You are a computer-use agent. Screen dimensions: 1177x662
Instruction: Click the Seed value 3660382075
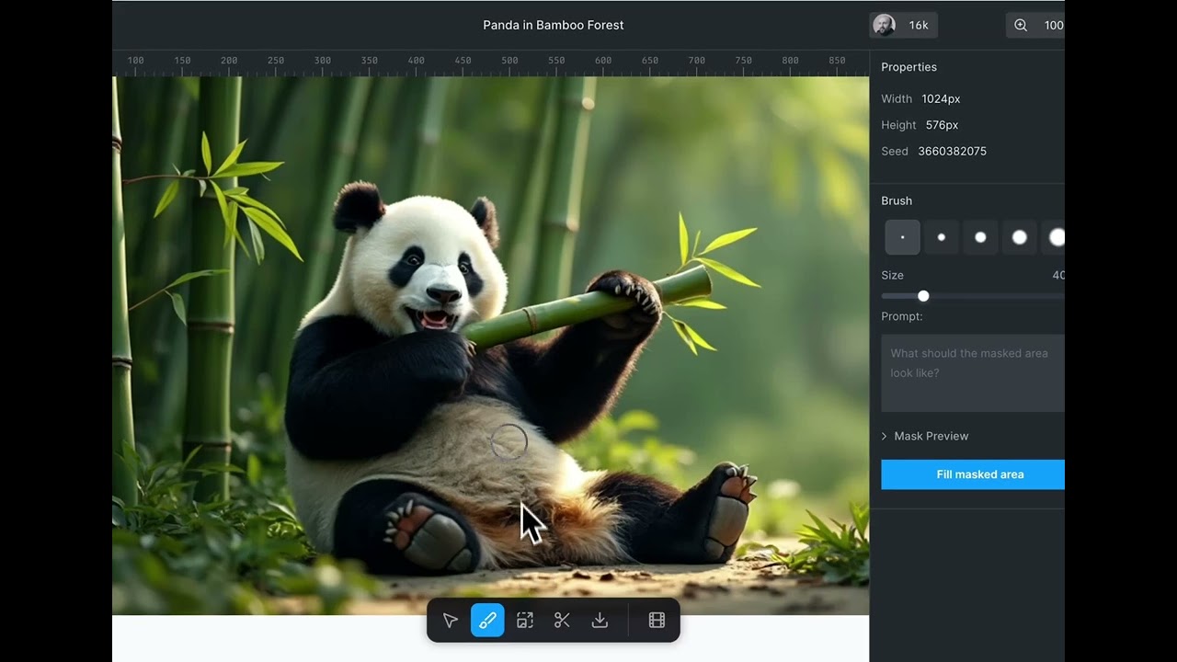click(x=952, y=151)
